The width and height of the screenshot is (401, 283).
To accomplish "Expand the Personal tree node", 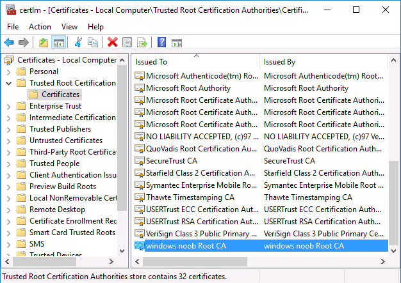I will coord(9,72).
